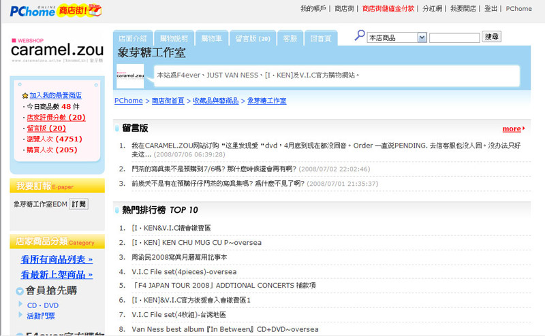Click ranked item 周渝民2008寫真月曆萬用記事本

pos(179,257)
